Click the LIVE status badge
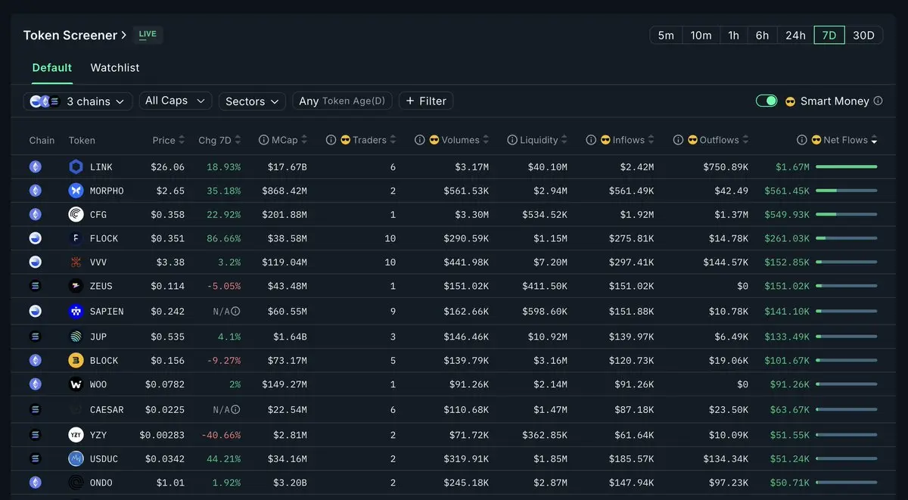 [x=148, y=34]
